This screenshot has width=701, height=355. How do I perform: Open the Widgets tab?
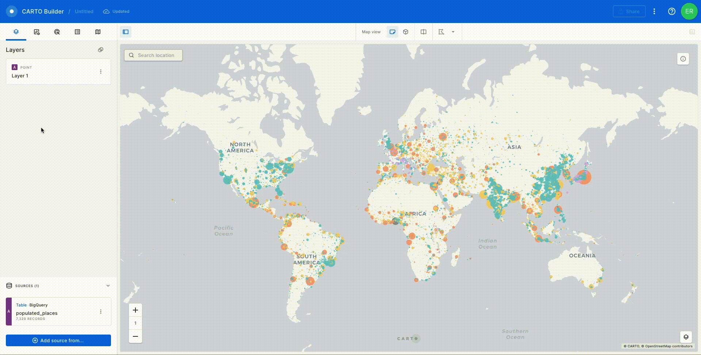[x=37, y=32]
